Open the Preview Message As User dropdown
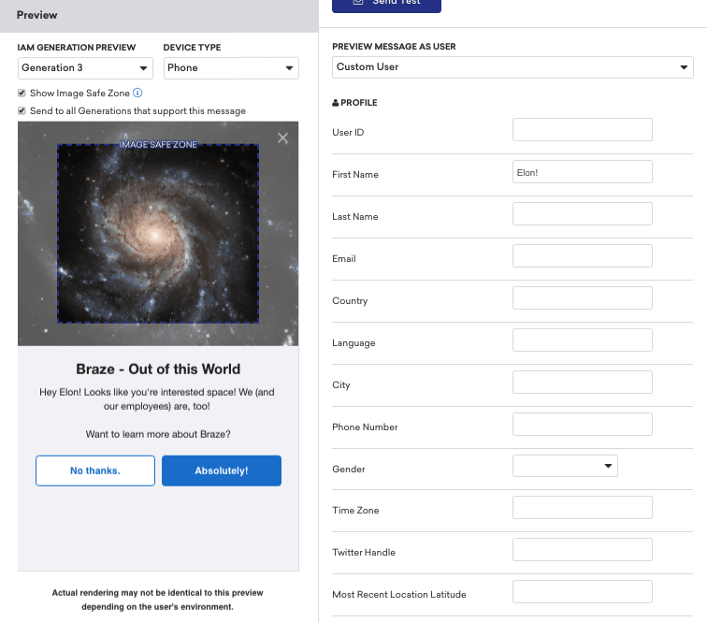Image resolution: width=707 pixels, height=622 pixels. coord(512,67)
